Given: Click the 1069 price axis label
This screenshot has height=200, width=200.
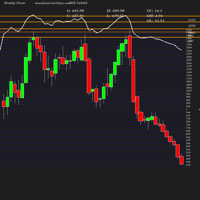Looking at the screenshot, I should pos(189,85).
